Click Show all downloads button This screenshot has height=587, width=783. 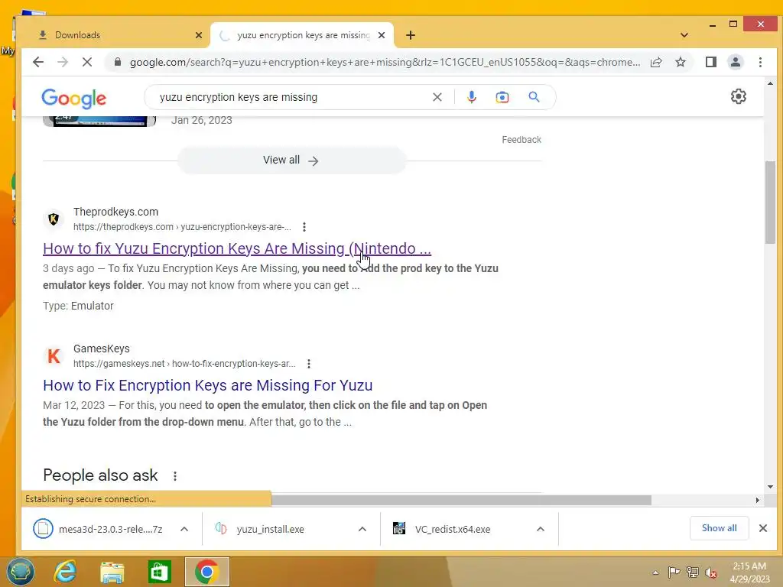coord(719,528)
